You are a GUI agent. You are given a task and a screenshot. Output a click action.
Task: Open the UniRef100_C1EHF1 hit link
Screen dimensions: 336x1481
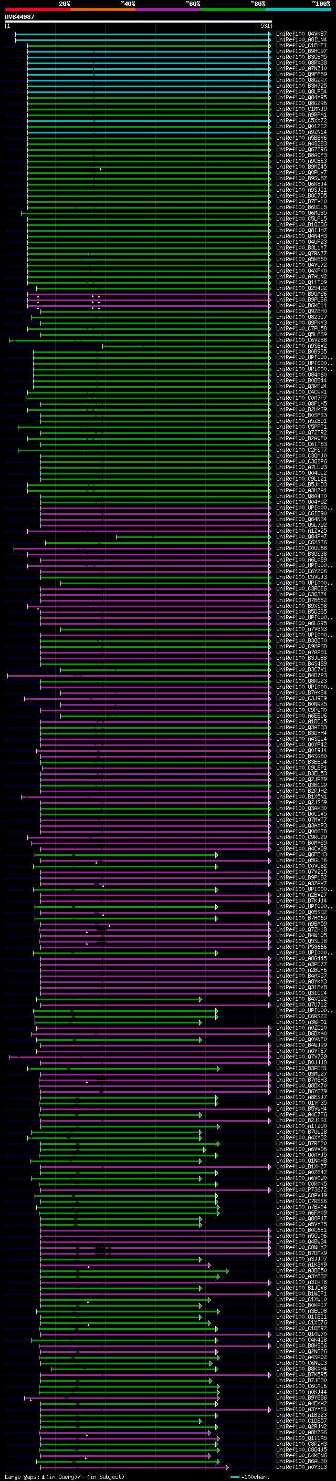click(301, 45)
